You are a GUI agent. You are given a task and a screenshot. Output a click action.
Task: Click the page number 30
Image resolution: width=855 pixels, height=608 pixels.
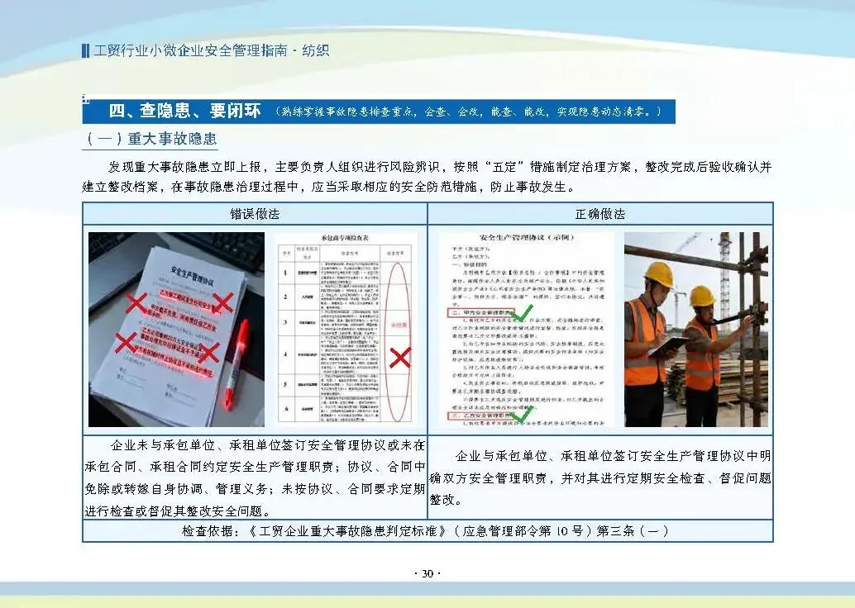click(x=427, y=573)
